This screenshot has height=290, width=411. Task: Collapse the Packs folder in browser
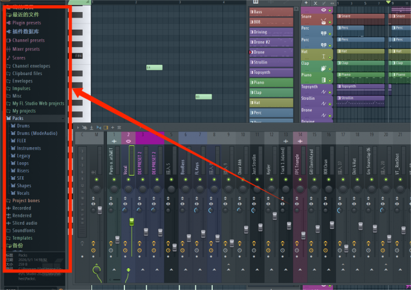(x=36, y=119)
